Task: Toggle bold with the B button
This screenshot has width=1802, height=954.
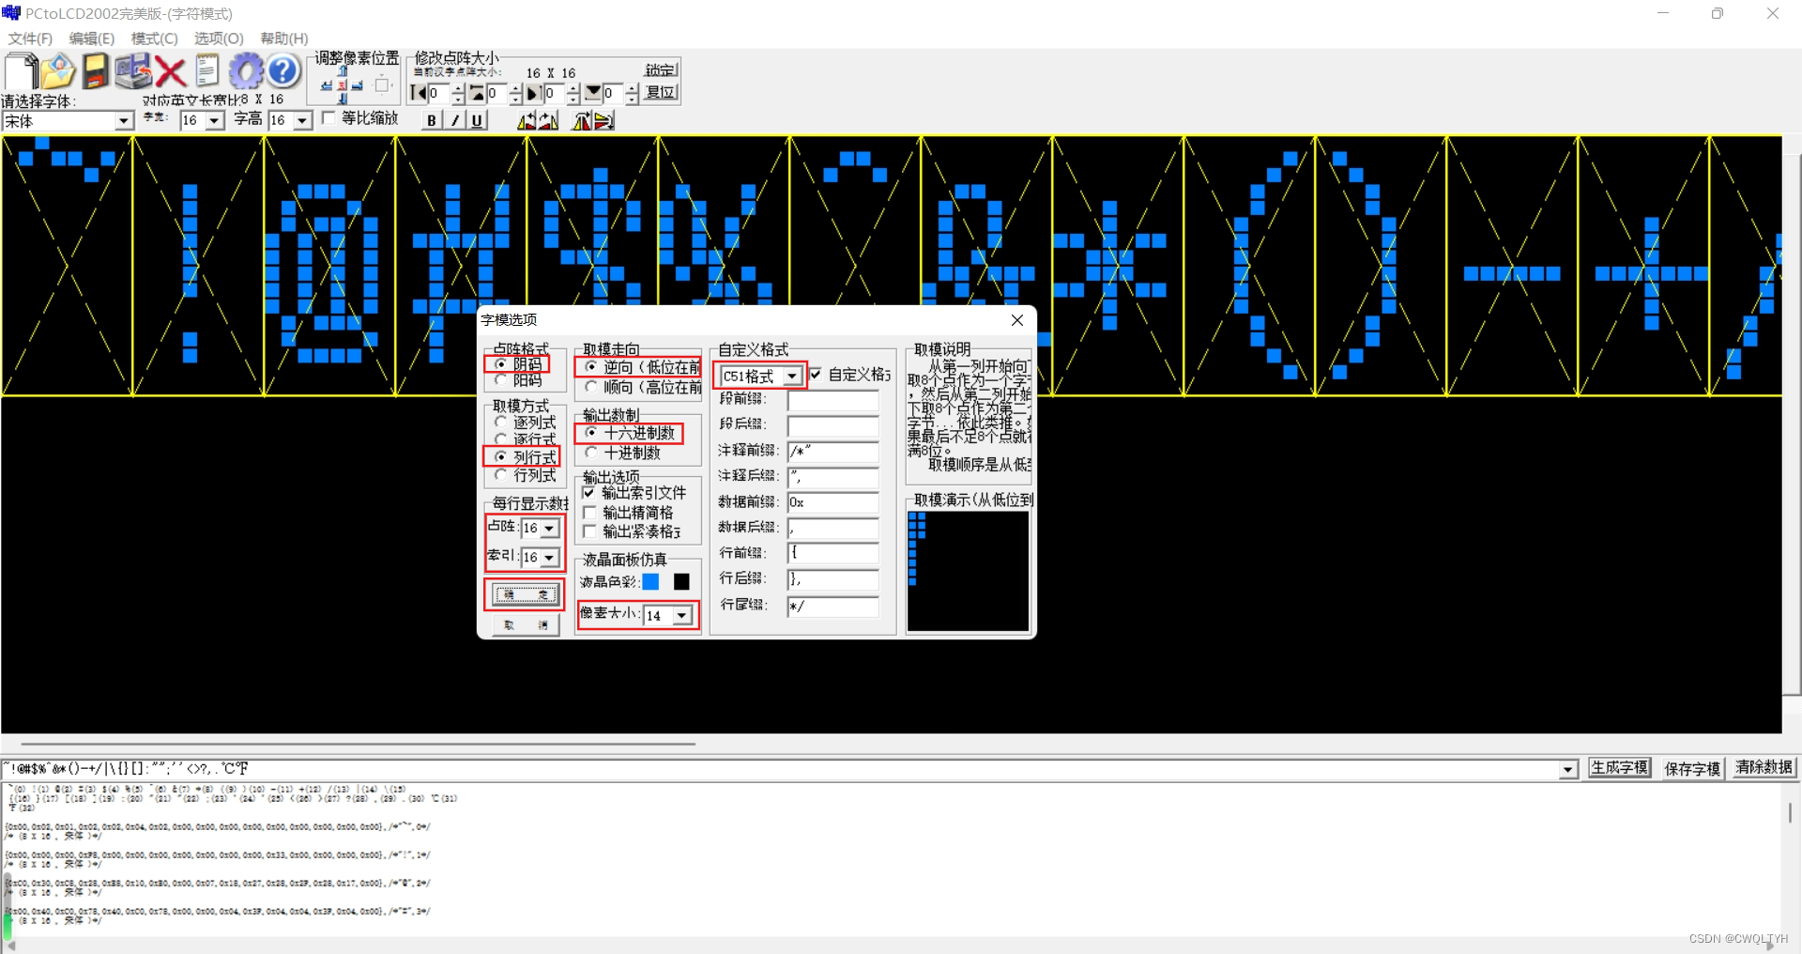Action: 432,120
